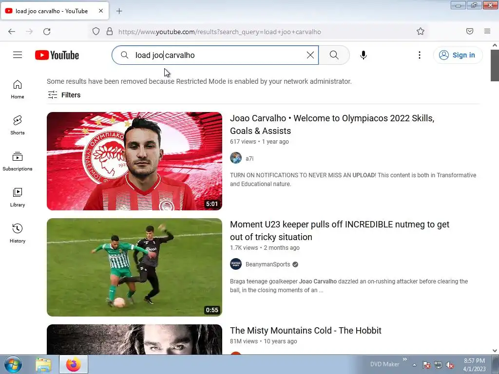Click the vertical scrollbar thumb
499x374 pixels.
click(x=495, y=66)
